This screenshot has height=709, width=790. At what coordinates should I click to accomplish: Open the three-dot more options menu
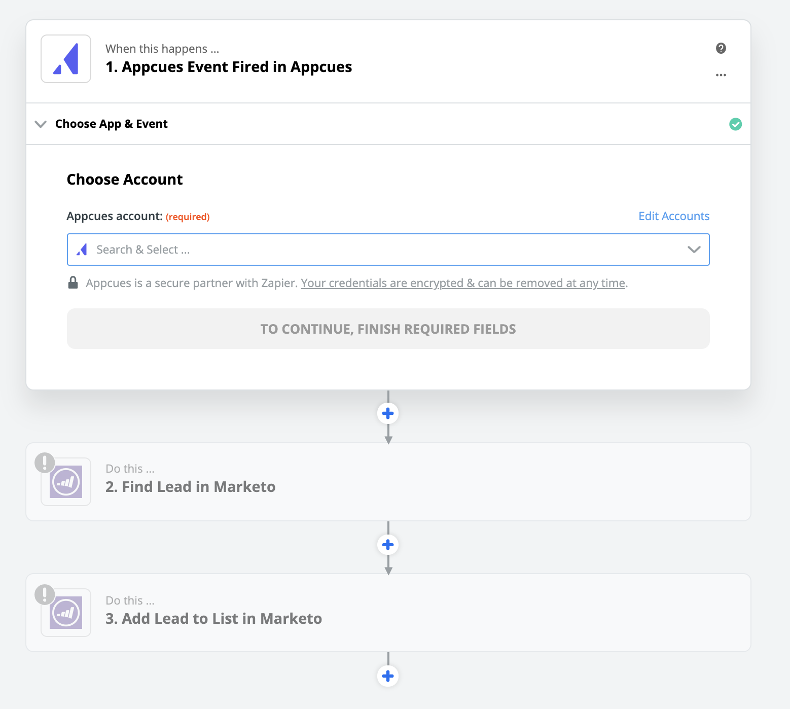721,75
